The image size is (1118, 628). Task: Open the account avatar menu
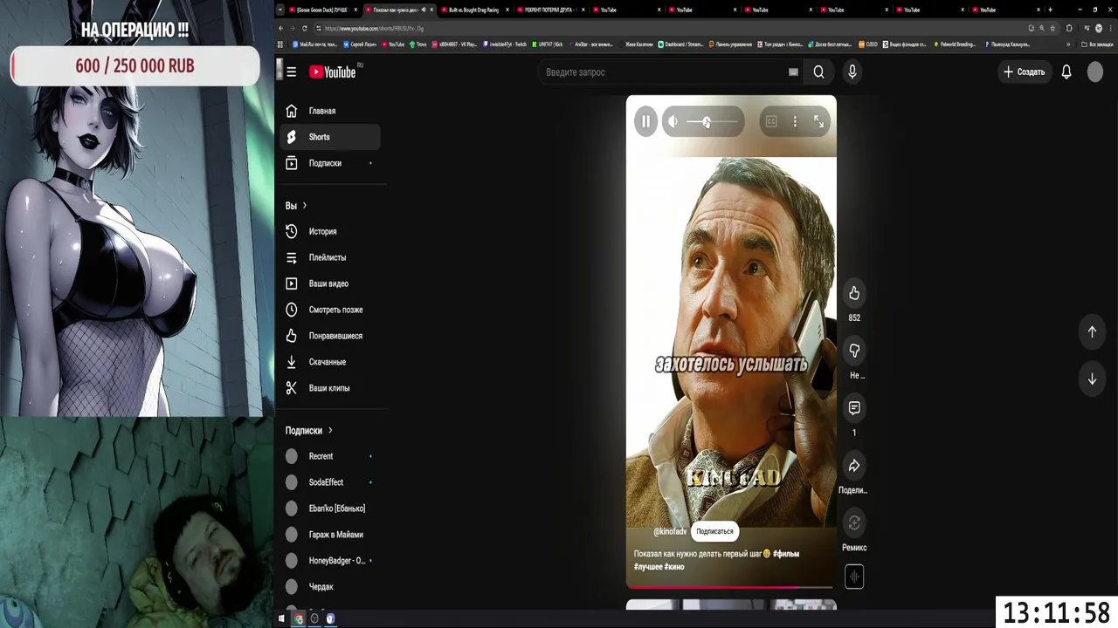point(1095,72)
